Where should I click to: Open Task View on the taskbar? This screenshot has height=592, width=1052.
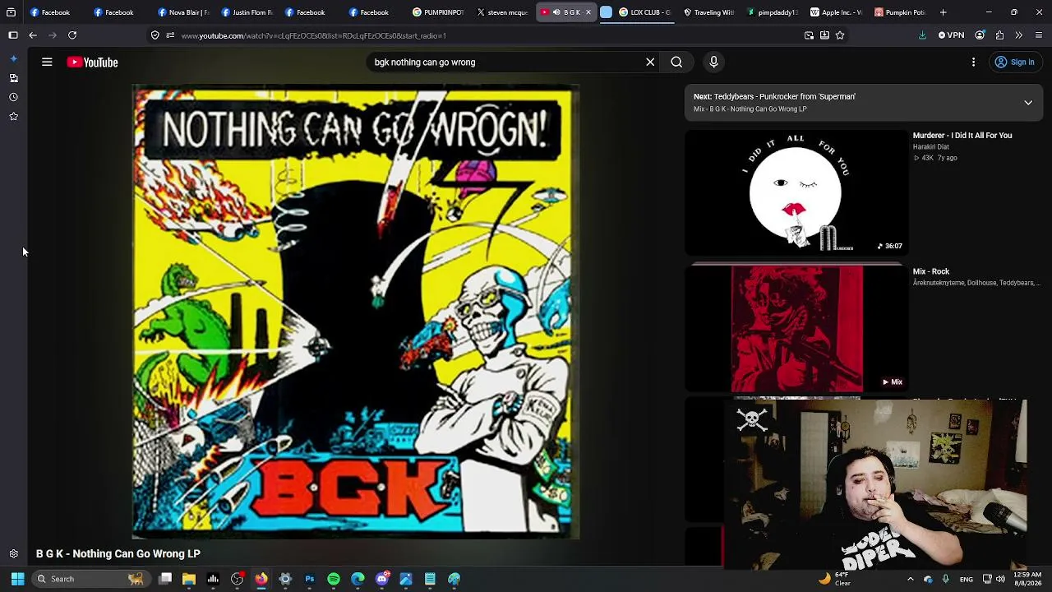point(165,579)
